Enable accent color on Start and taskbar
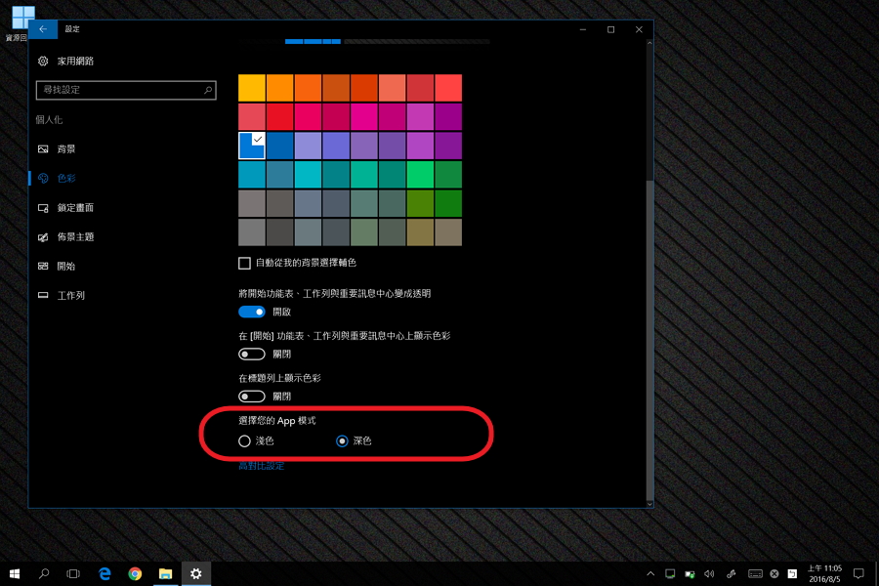 [252, 354]
